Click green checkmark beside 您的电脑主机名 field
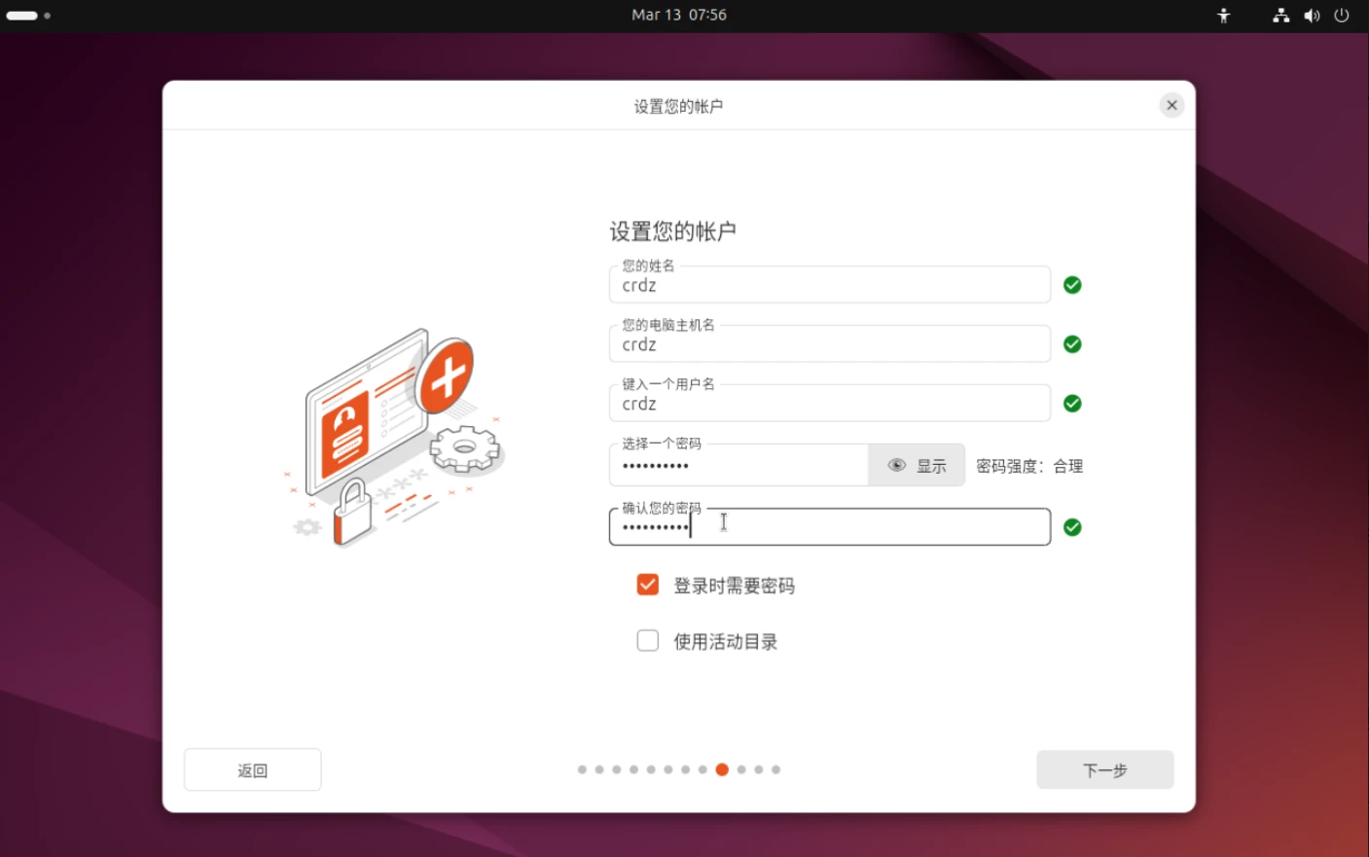The width and height of the screenshot is (1369, 857). pyautogui.click(x=1072, y=344)
